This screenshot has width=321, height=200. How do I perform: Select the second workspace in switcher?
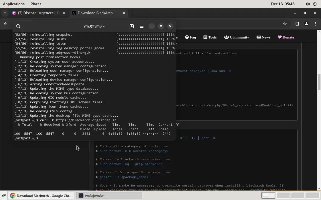(x=283, y=195)
